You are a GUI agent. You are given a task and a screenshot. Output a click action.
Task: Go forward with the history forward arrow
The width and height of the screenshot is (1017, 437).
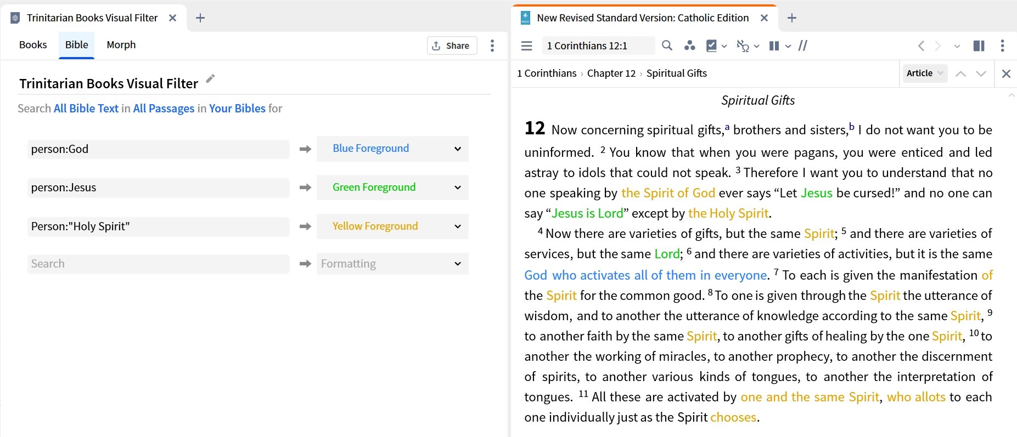[938, 46]
